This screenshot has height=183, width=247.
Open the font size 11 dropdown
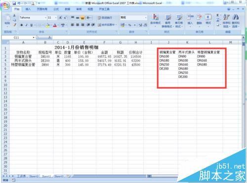(56, 18)
